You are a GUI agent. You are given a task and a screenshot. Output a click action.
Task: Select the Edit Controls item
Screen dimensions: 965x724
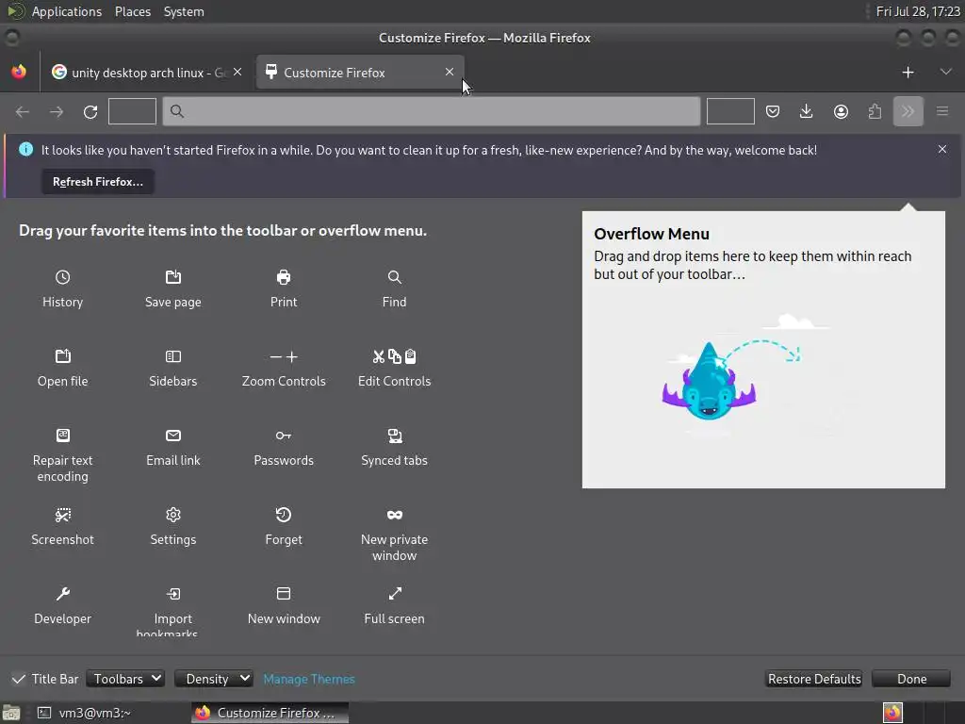pyautogui.click(x=395, y=368)
